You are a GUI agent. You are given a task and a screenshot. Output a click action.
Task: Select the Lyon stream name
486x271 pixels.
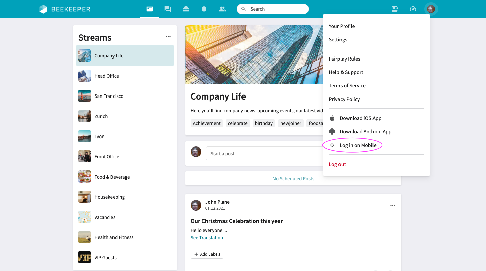point(99,137)
